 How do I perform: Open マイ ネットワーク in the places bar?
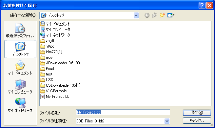[x=20, y=105]
